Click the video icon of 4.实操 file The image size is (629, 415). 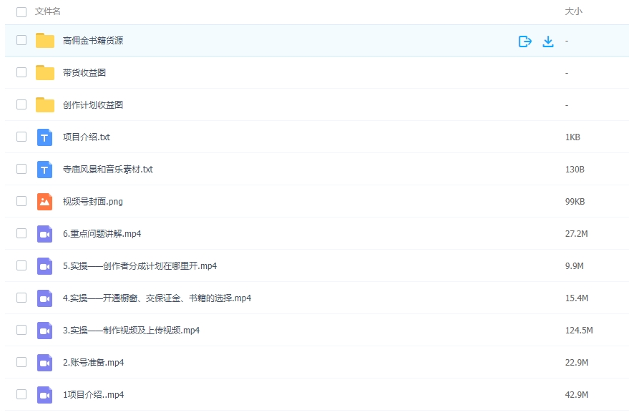(x=45, y=298)
